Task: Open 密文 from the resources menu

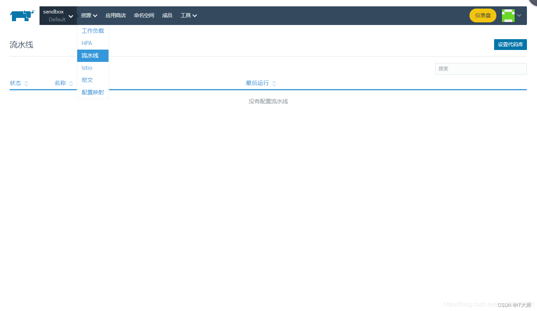Action: (x=93, y=80)
